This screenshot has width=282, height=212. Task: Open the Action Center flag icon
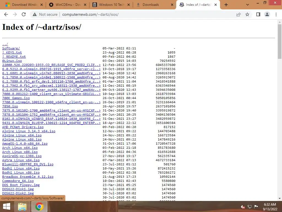[x=256, y=207]
